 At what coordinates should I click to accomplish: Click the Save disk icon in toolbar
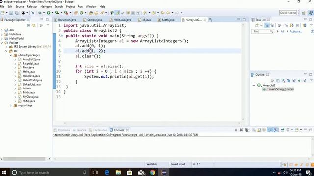[x=11, y=13]
